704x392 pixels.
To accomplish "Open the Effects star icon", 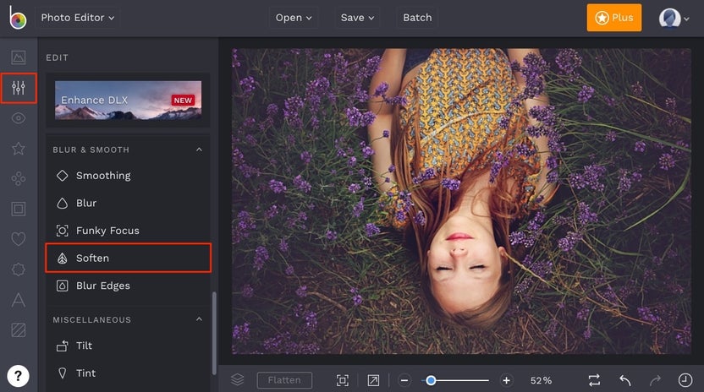I will click(18, 149).
